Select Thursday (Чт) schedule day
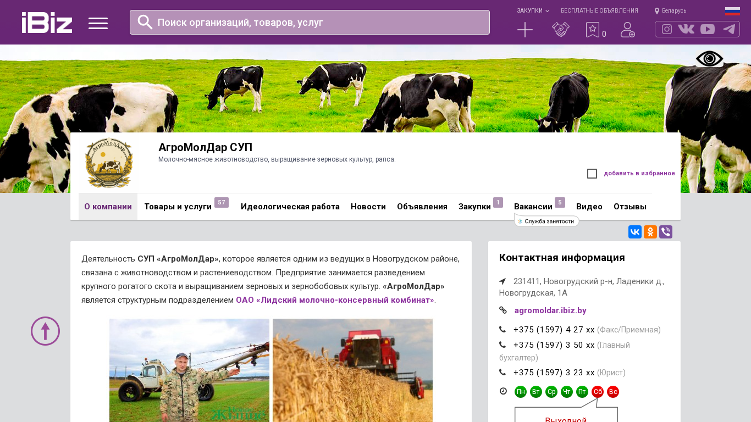 tap(567, 392)
